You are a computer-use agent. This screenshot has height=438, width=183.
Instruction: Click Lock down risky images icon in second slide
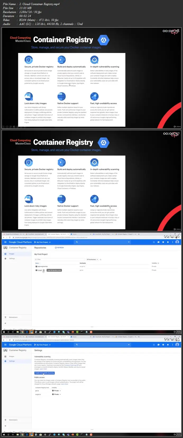(29, 199)
